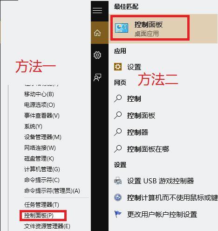Select 控制面板(P) in the context menu

pyautogui.click(x=39, y=216)
